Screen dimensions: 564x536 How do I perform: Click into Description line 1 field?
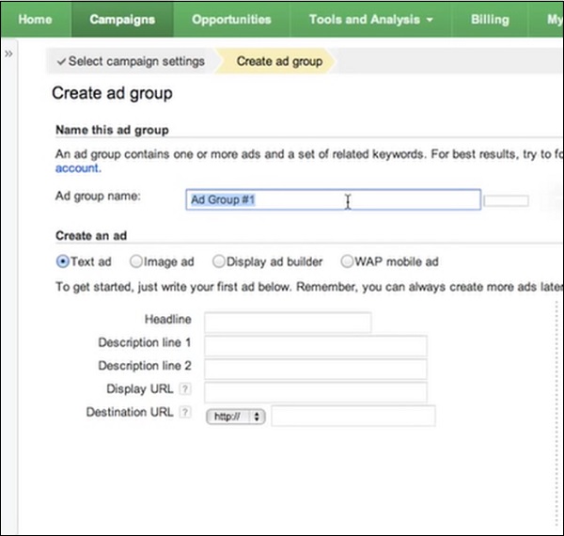316,345
